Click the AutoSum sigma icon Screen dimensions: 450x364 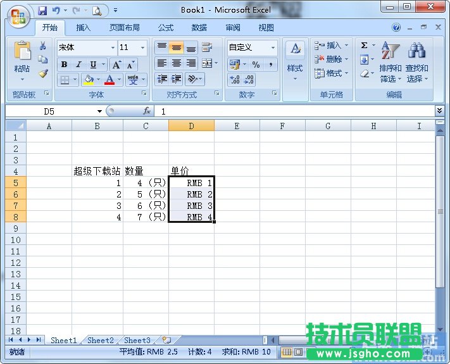tap(365, 46)
